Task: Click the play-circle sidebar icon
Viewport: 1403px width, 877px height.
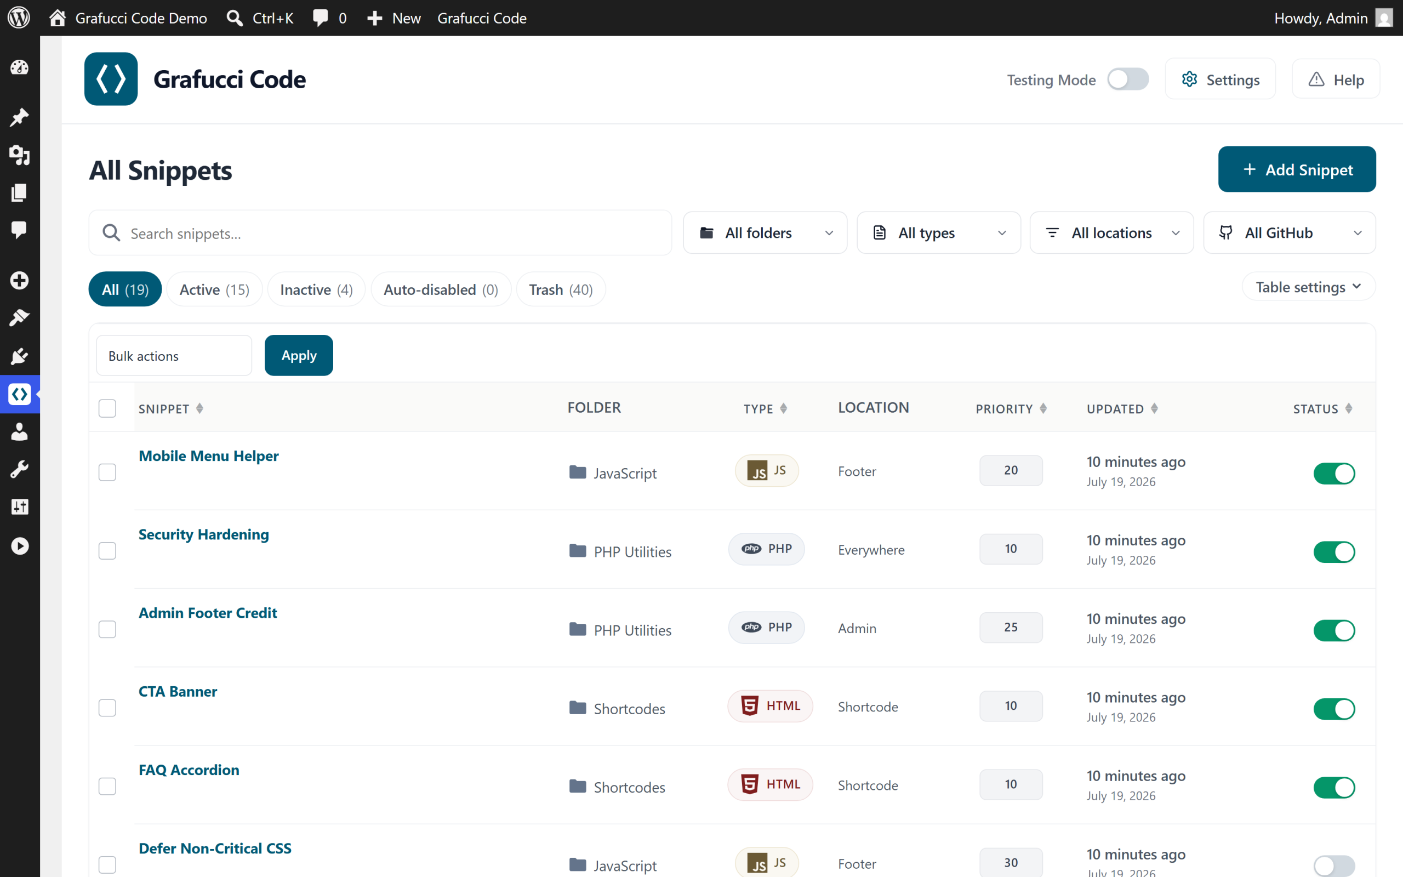Action: pos(19,546)
